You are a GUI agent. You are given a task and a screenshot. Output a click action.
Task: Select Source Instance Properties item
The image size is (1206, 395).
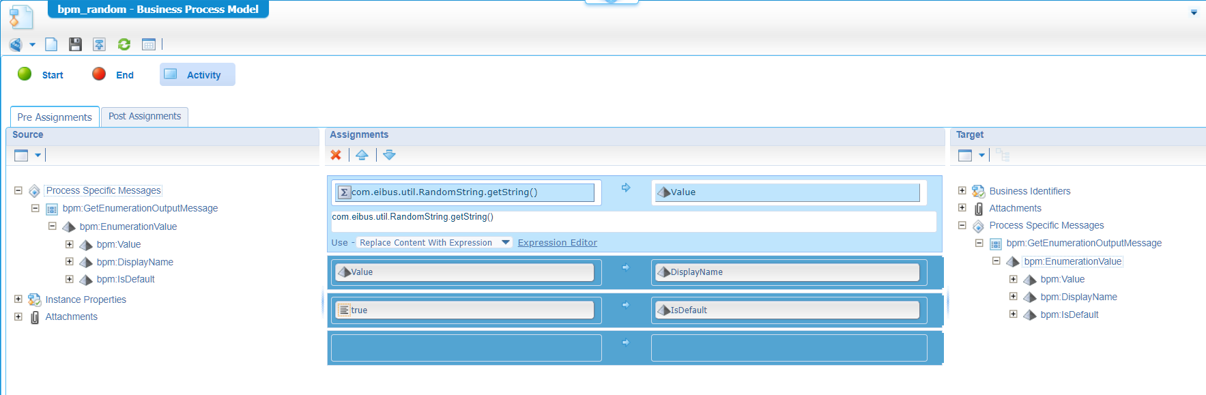(x=85, y=299)
